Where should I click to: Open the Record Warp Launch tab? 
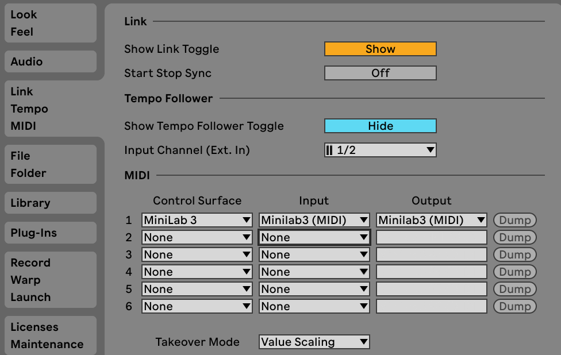[51, 280]
